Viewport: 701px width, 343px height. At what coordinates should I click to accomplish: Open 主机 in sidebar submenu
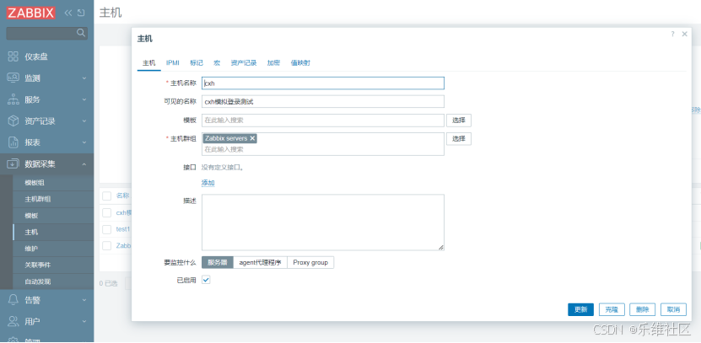[53, 233]
